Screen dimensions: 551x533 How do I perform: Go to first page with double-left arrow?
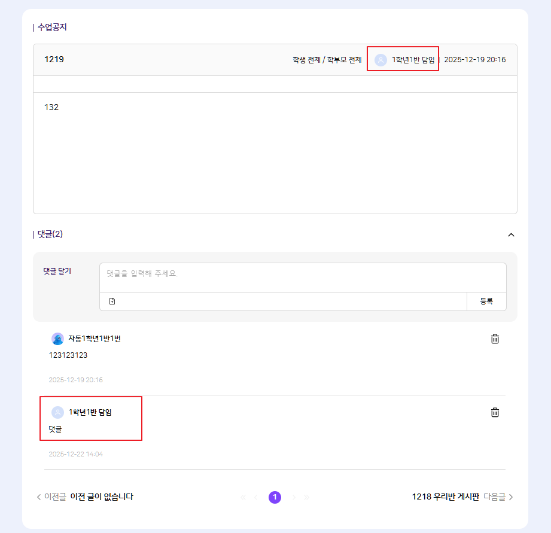pos(243,497)
